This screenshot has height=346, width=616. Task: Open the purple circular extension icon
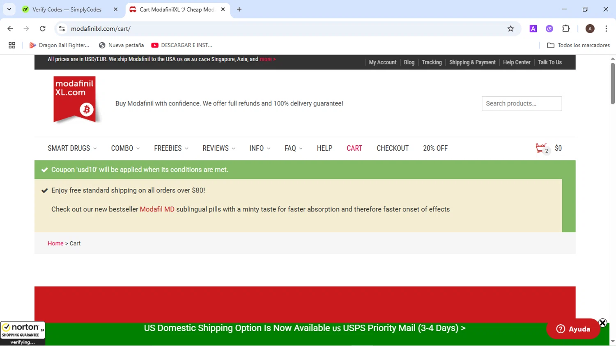pyautogui.click(x=549, y=29)
